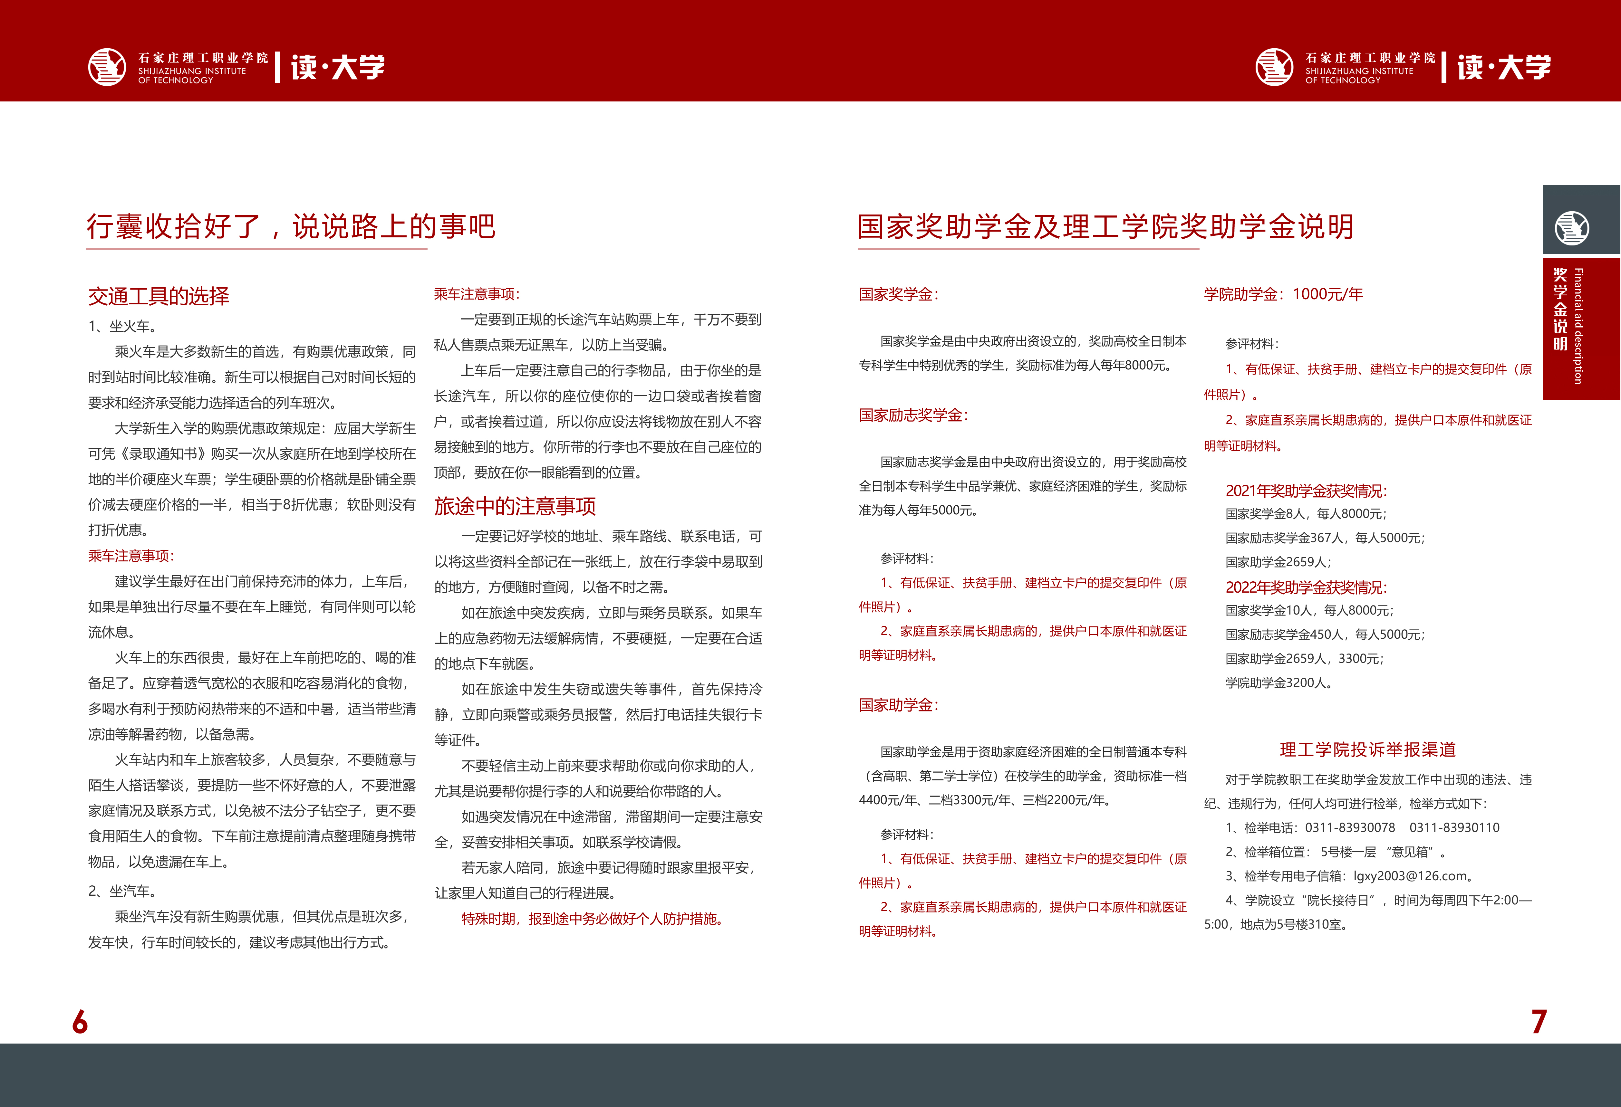Click the 国家助学金 section heading
The height and width of the screenshot is (1107, 1621).
pyautogui.click(x=898, y=705)
